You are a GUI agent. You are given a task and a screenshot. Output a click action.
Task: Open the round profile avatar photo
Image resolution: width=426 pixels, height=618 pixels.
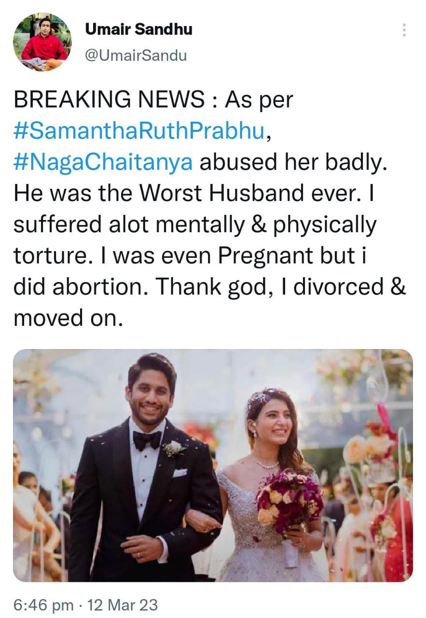click(x=42, y=42)
